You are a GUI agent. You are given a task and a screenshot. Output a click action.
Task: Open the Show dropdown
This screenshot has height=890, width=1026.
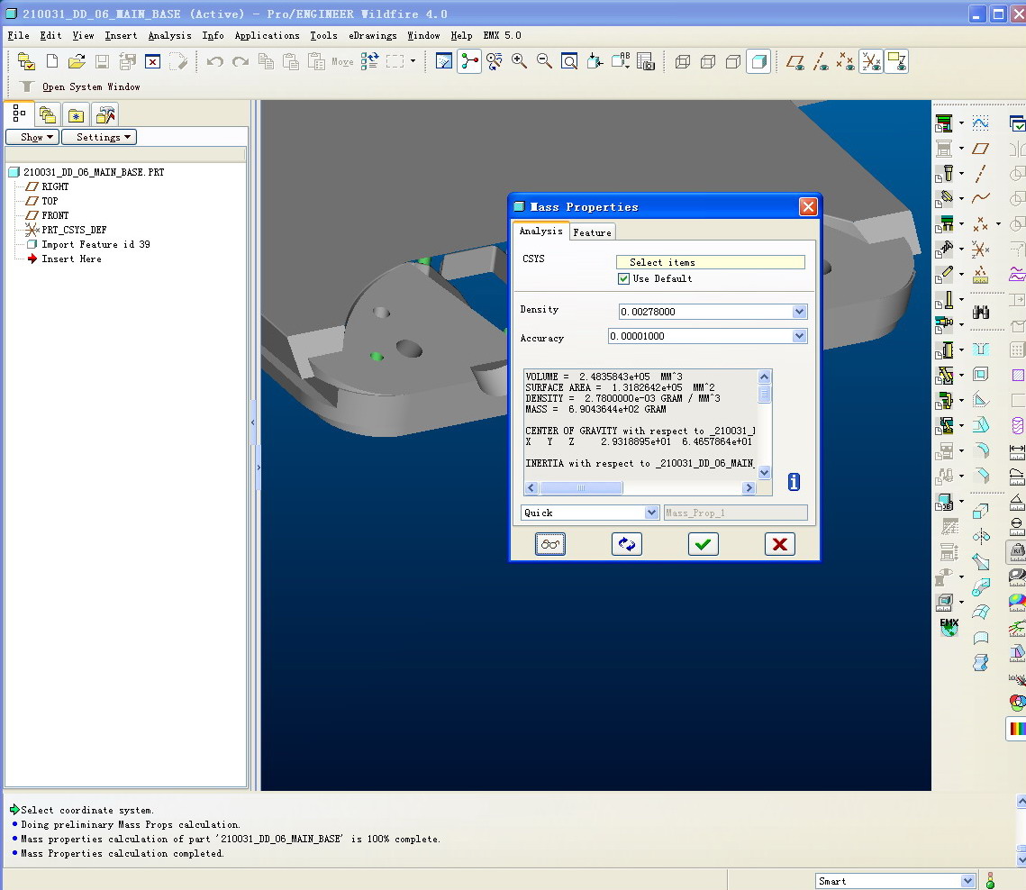pos(32,137)
